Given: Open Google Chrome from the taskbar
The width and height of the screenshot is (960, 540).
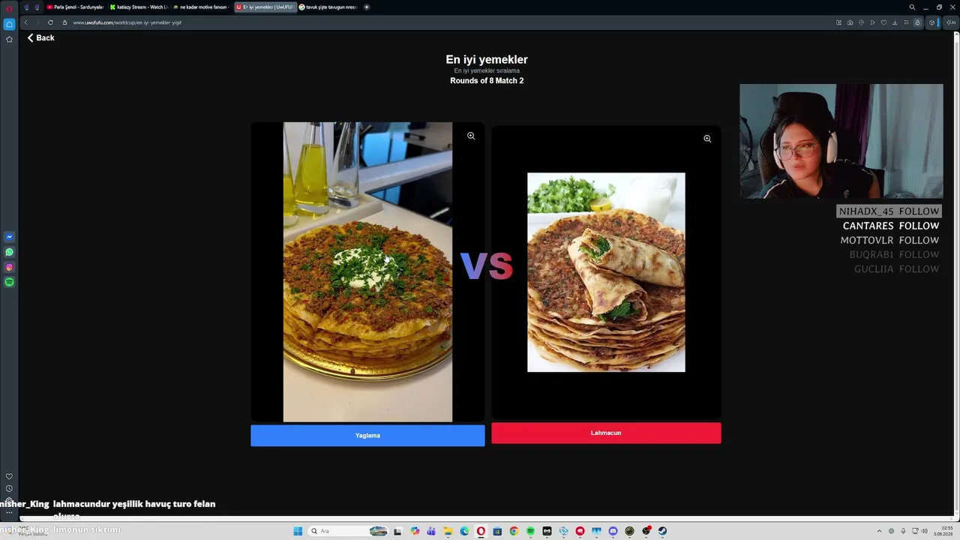Looking at the screenshot, I should 514,531.
